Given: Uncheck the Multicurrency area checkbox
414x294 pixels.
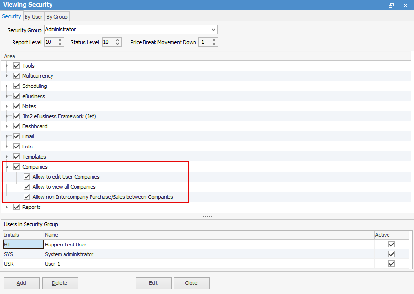Looking at the screenshot, I should (17, 76).
